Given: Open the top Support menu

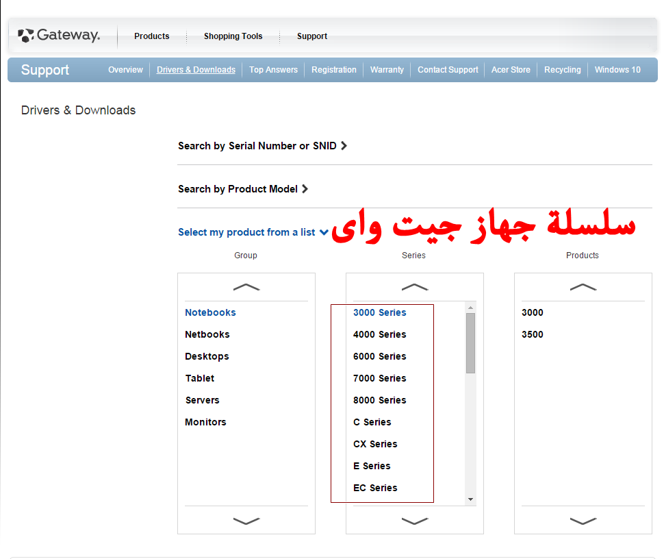Looking at the screenshot, I should tap(312, 36).
